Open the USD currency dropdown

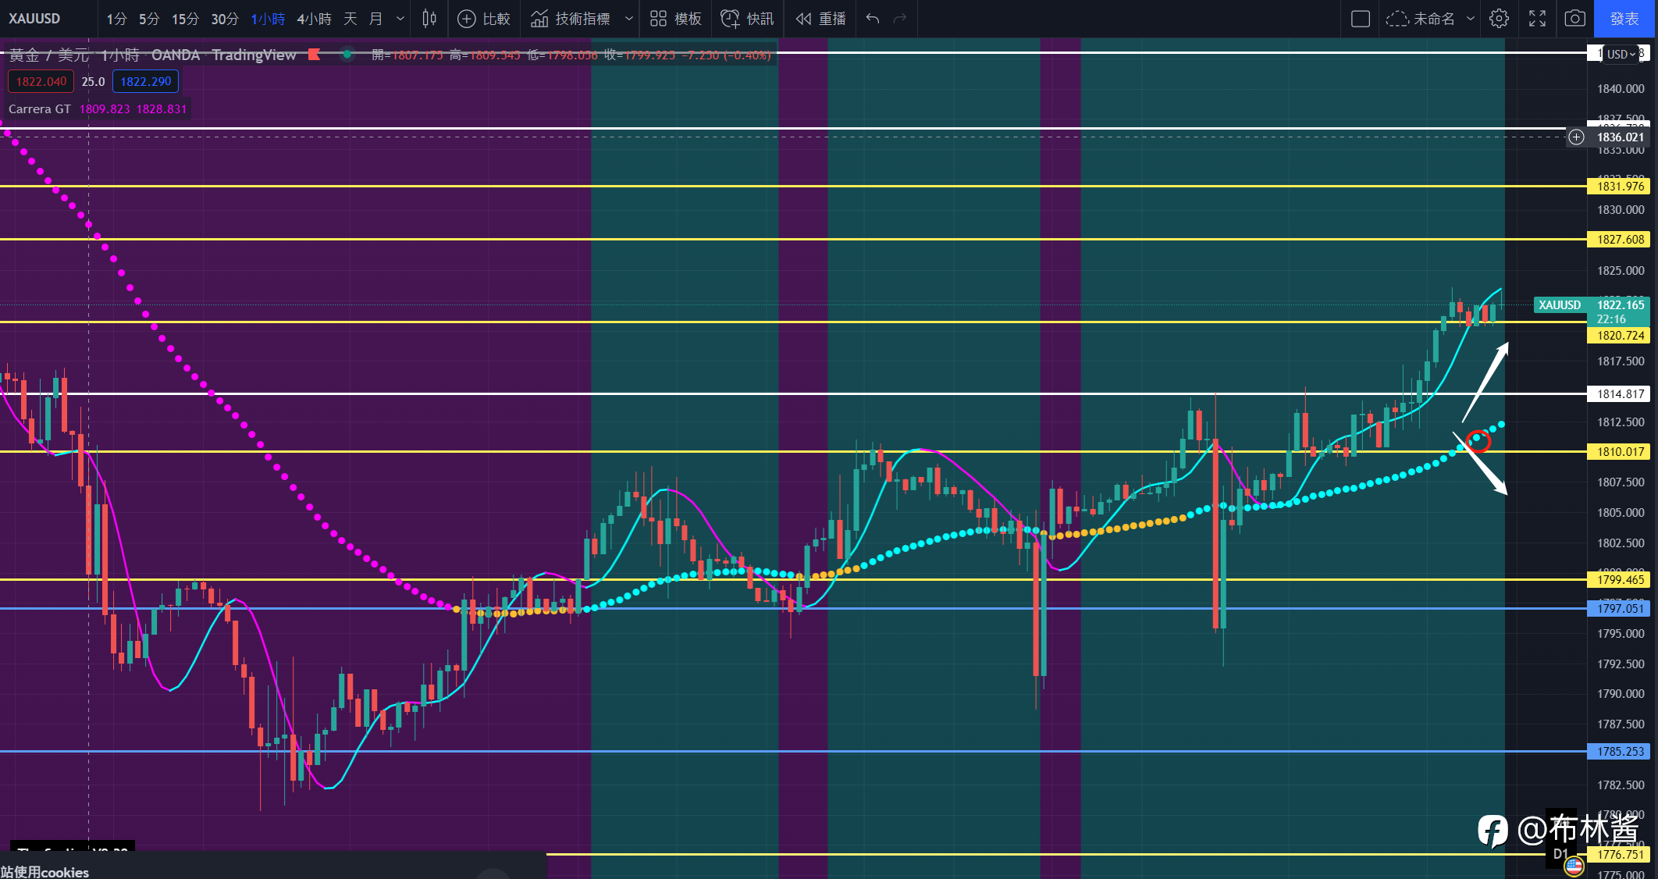tap(1621, 54)
